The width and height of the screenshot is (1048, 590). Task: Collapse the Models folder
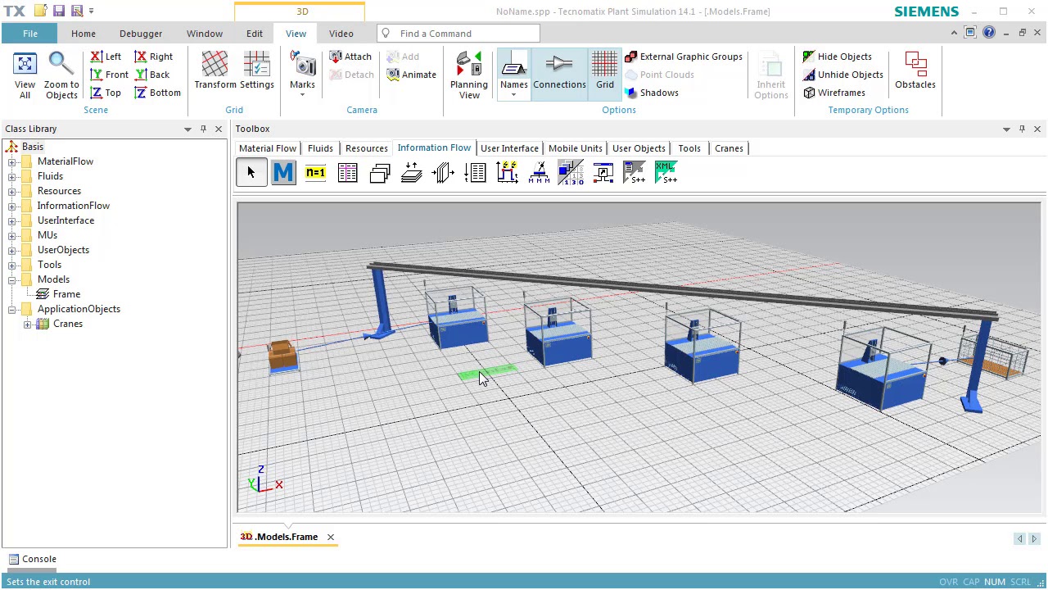[12, 279]
